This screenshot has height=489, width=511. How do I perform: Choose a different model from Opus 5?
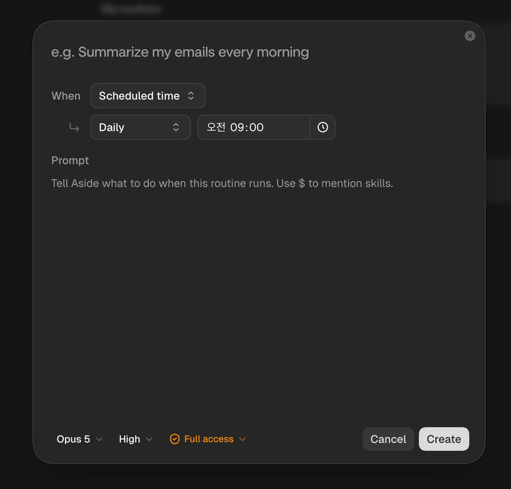[80, 439]
